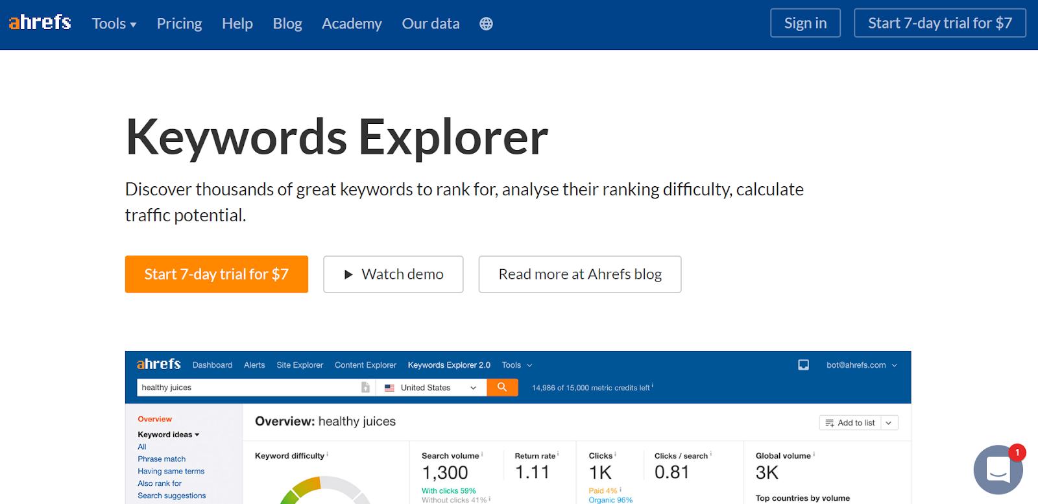Open Tools dropdown in demo header

pos(517,365)
